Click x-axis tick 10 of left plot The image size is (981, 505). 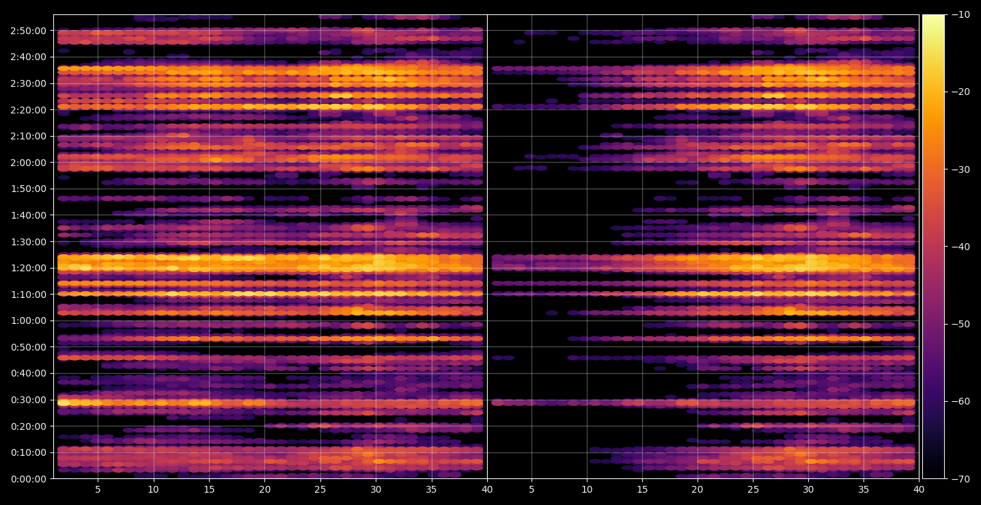153,489
